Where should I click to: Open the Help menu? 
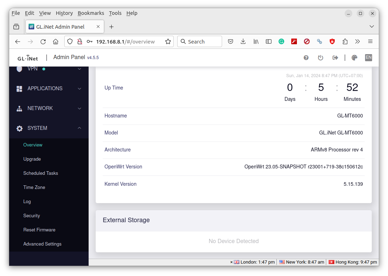coord(132,13)
